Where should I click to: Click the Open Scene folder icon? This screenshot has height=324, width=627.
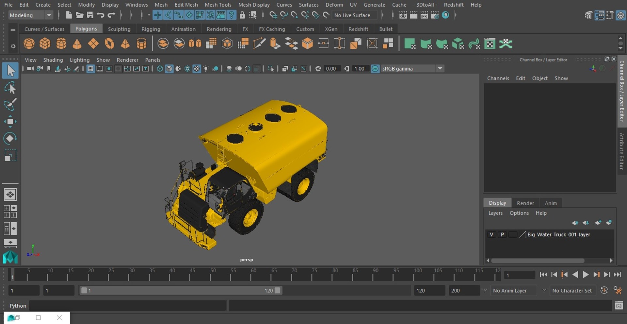pos(79,15)
